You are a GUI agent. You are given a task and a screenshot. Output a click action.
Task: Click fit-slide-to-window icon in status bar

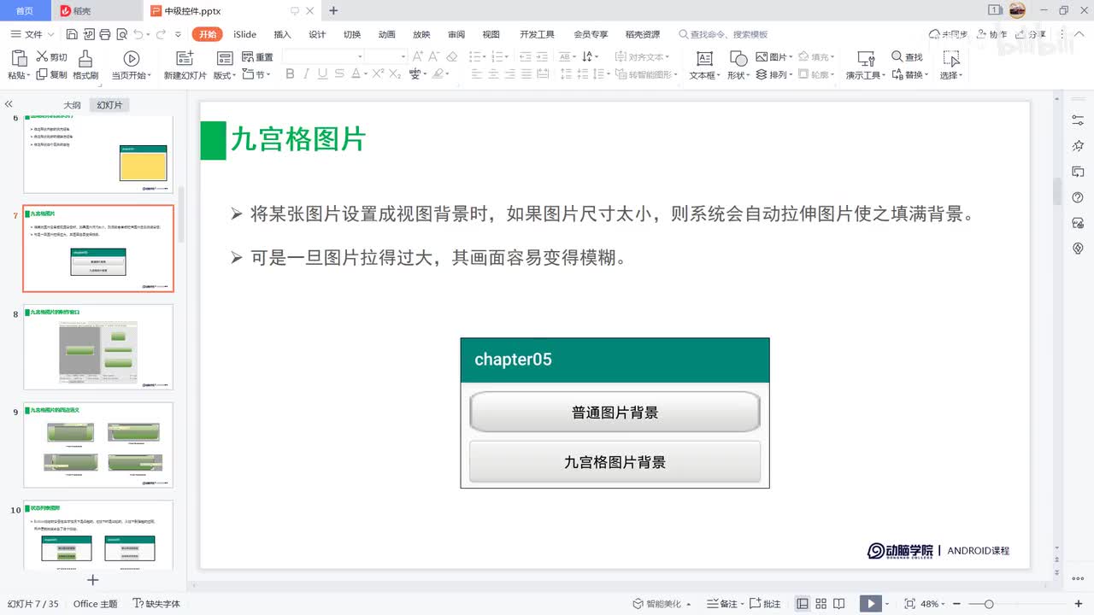pos(909,604)
